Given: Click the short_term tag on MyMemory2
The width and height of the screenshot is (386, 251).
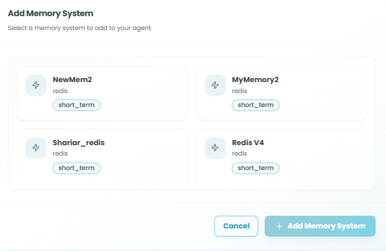Looking at the screenshot, I should click(255, 105).
